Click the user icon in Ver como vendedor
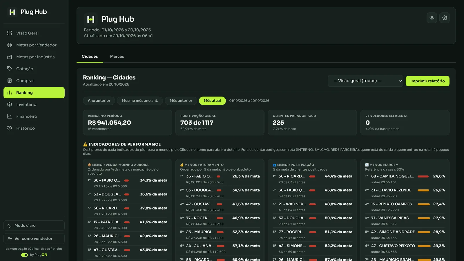This screenshot has height=261, width=464. point(10,239)
